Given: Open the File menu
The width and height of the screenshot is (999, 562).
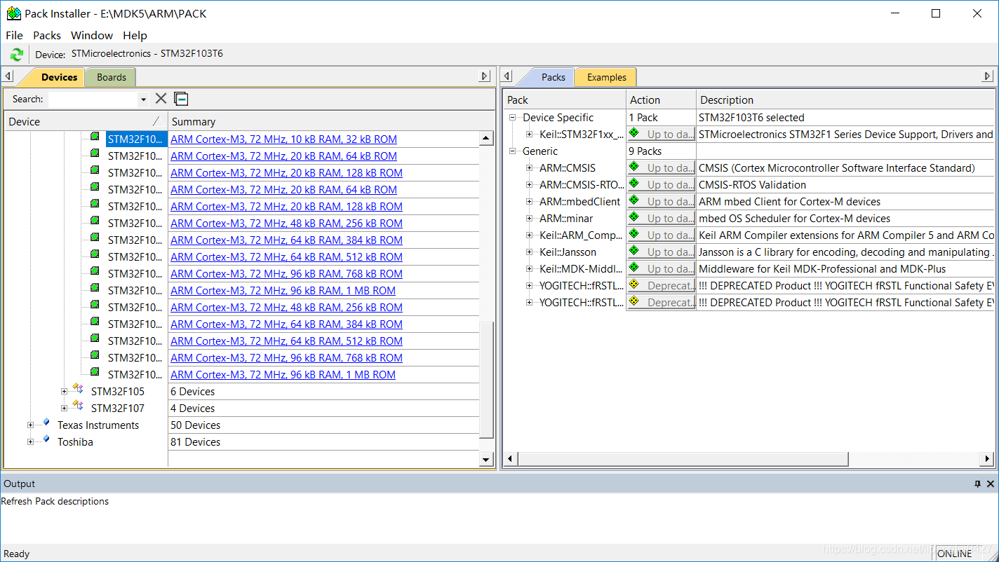Looking at the screenshot, I should pyautogui.click(x=15, y=35).
